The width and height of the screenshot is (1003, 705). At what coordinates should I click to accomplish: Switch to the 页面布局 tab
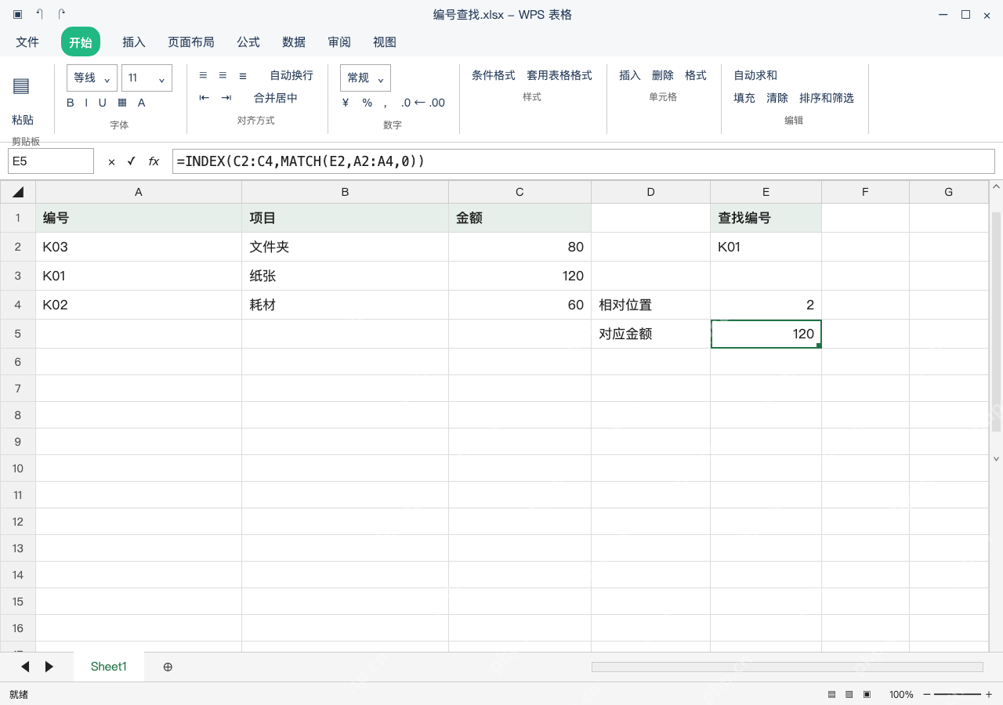(191, 42)
